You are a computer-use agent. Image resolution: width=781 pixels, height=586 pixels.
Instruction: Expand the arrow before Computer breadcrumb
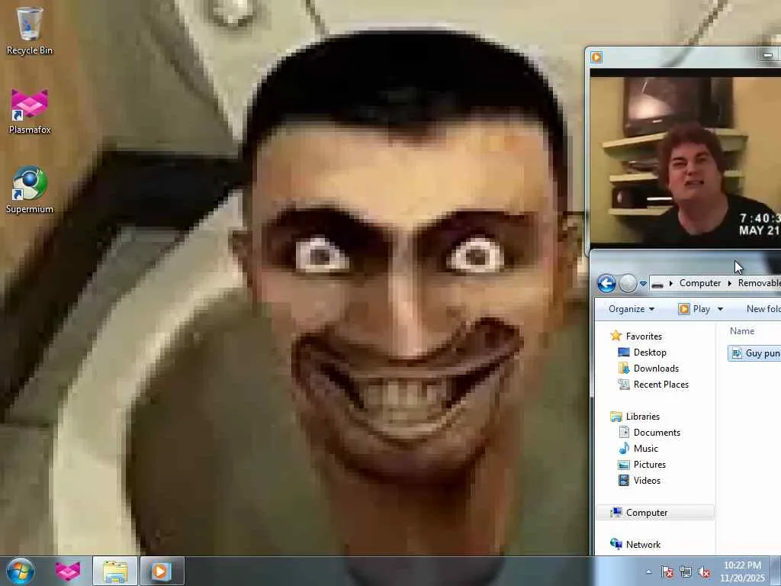[x=671, y=283]
